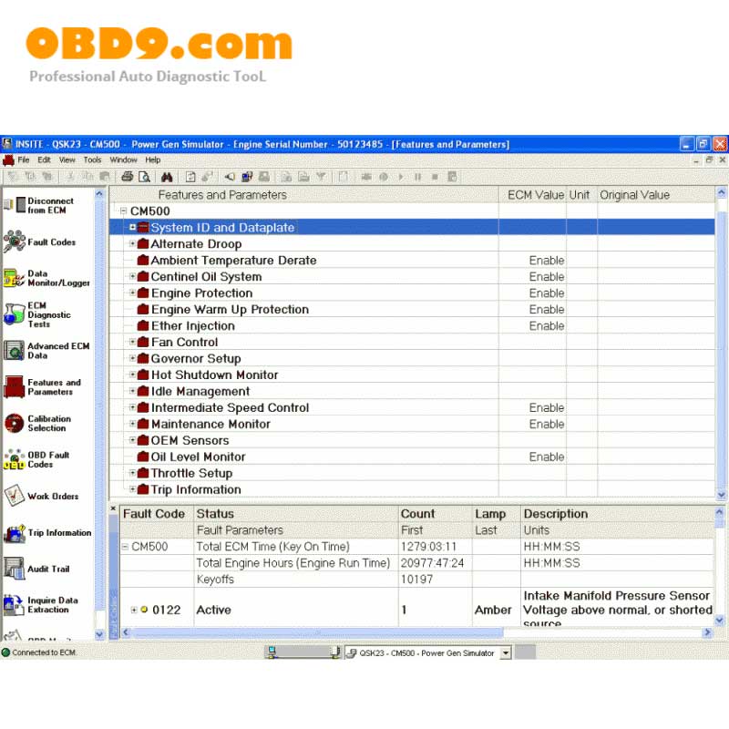
Task: Expand the Governor Setup node
Action: point(132,358)
